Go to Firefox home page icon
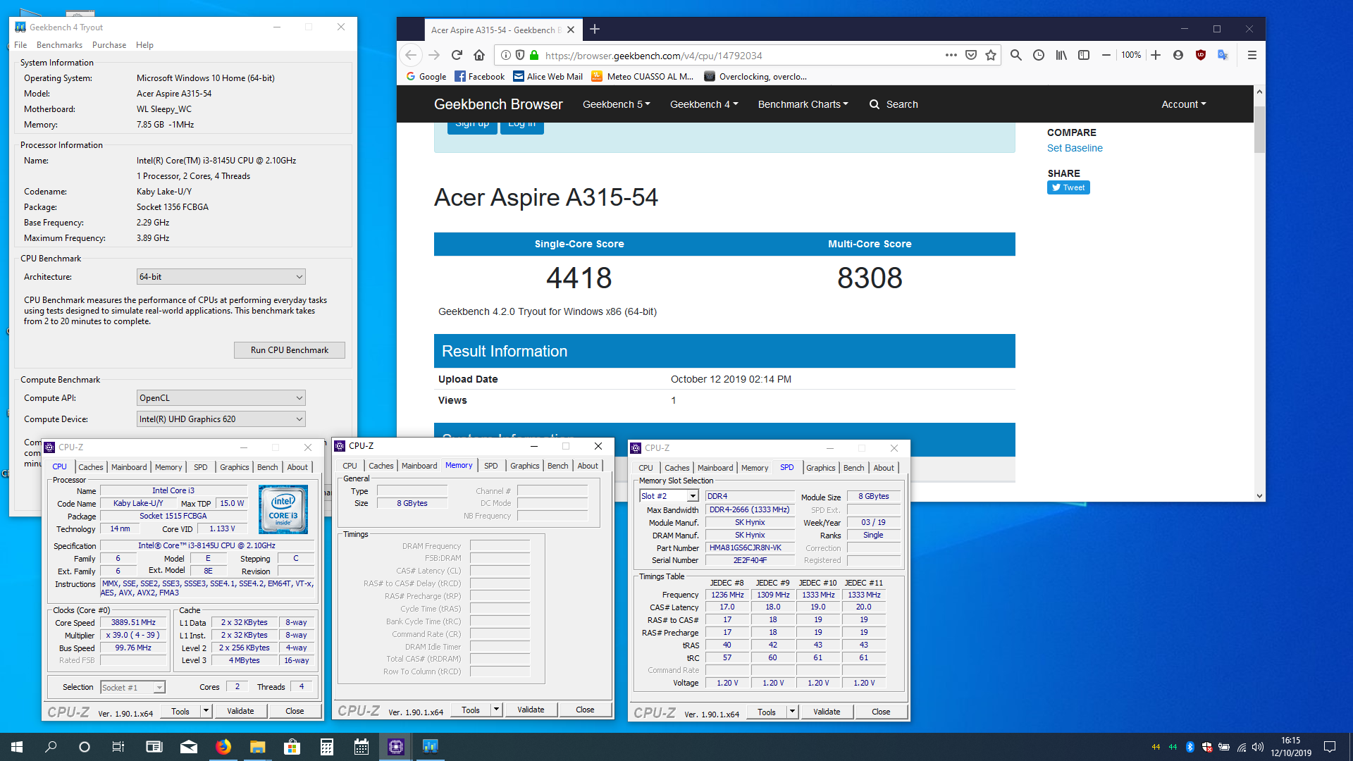The width and height of the screenshot is (1353, 761). click(479, 55)
